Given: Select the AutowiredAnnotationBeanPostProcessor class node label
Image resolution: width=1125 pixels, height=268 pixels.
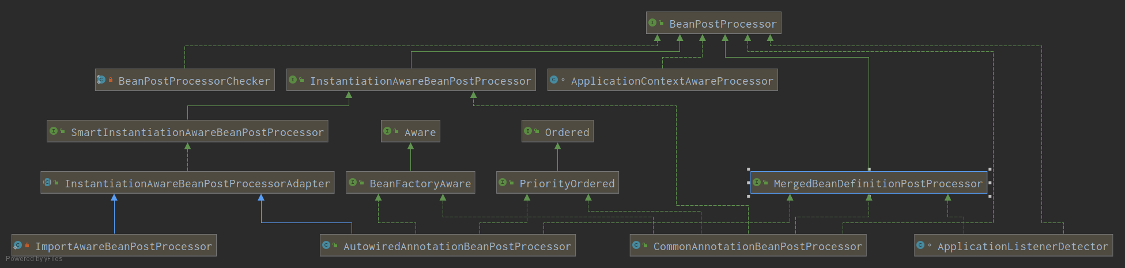Looking at the screenshot, I should pyautogui.click(x=457, y=247).
